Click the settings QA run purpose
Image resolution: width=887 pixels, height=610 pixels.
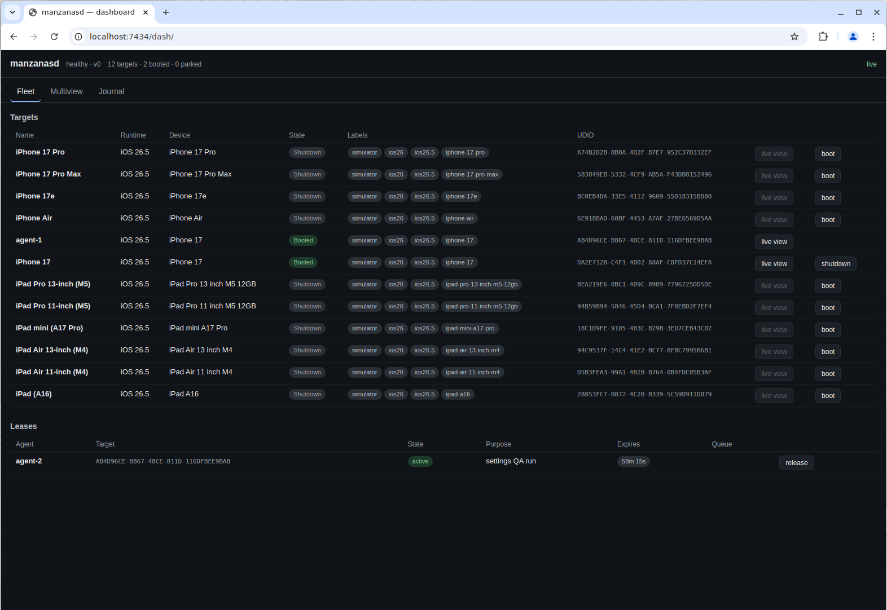(511, 461)
